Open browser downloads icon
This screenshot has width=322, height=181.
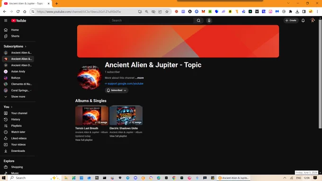pyautogui.click(x=297, y=12)
